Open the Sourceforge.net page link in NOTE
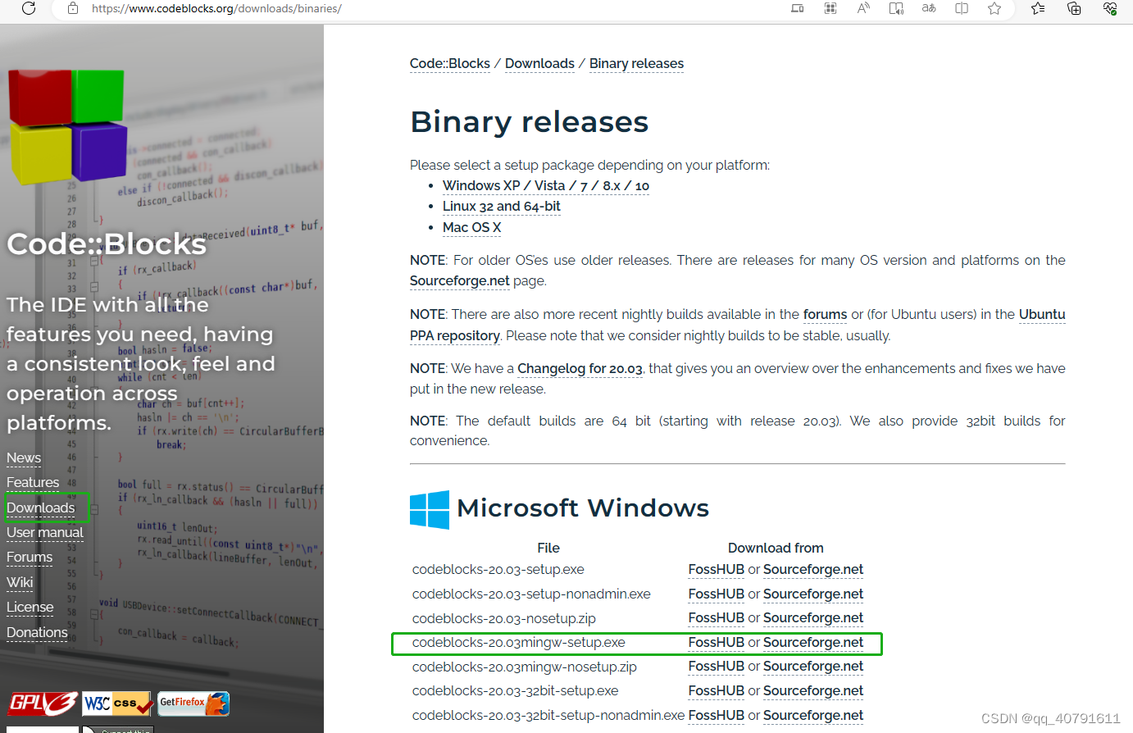1133x733 pixels. click(x=460, y=280)
